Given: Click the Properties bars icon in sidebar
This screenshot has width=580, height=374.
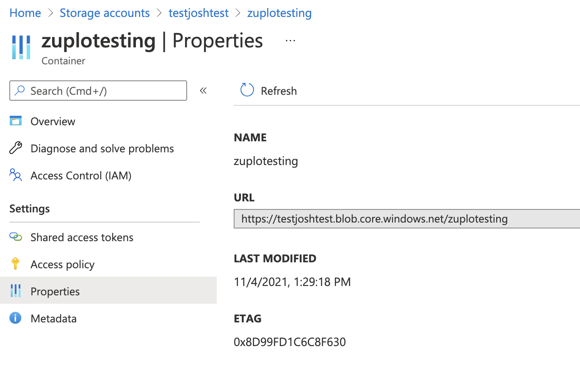Looking at the screenshot, I should click(x=16, y=291).
